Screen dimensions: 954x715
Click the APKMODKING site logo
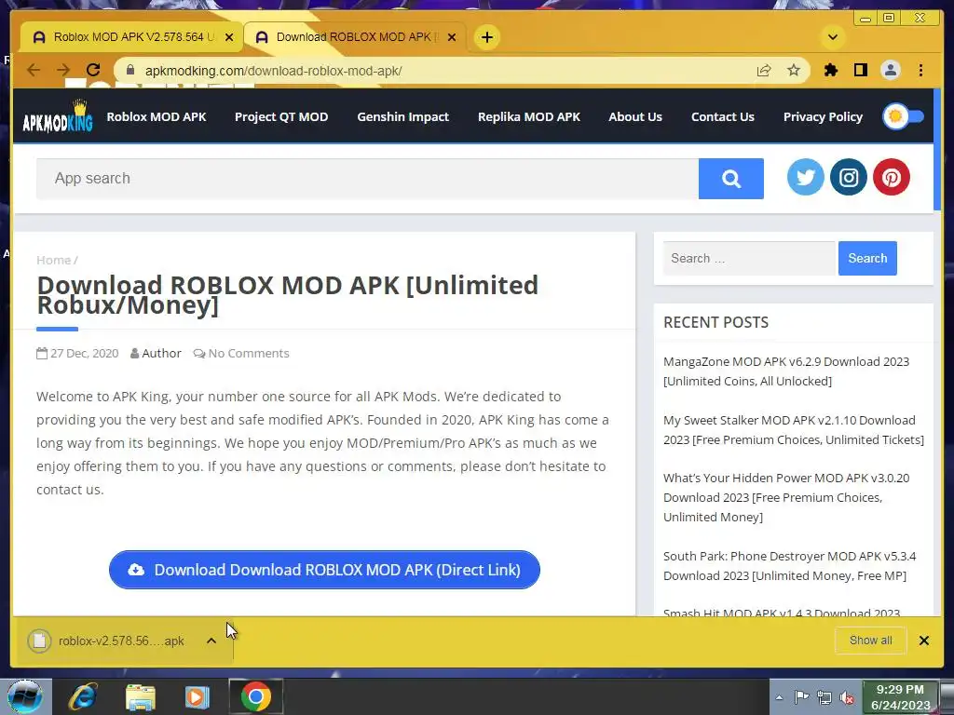pyautogui.click(x=57, y=116)
